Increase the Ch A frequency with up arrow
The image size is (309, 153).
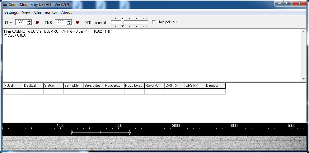pyautogui.click(x=30, y=21)
